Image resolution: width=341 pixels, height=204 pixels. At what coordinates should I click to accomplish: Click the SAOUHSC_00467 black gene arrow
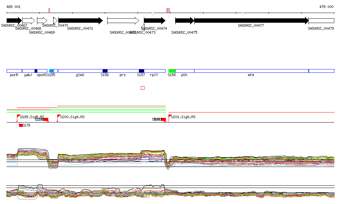pyautogui.click(x=14, y=21)
